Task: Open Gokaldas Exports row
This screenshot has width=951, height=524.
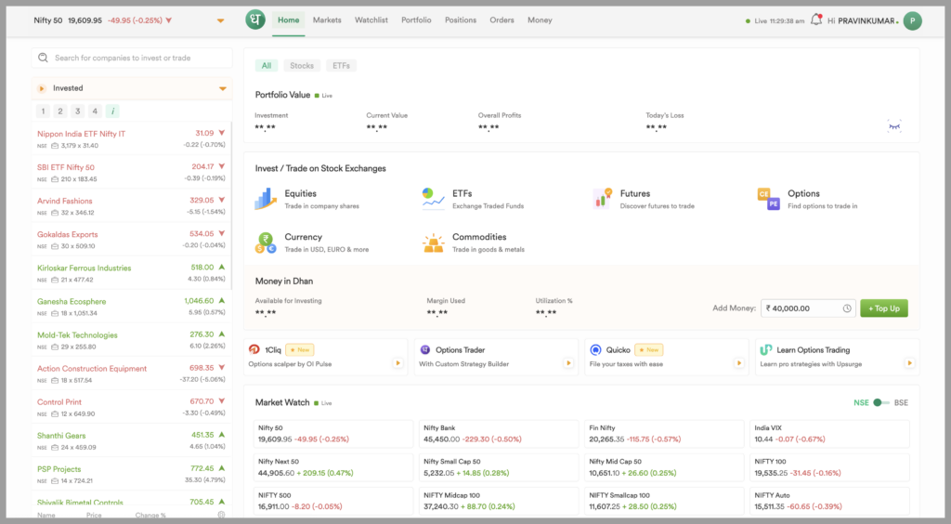Action: tap(131, 240)
